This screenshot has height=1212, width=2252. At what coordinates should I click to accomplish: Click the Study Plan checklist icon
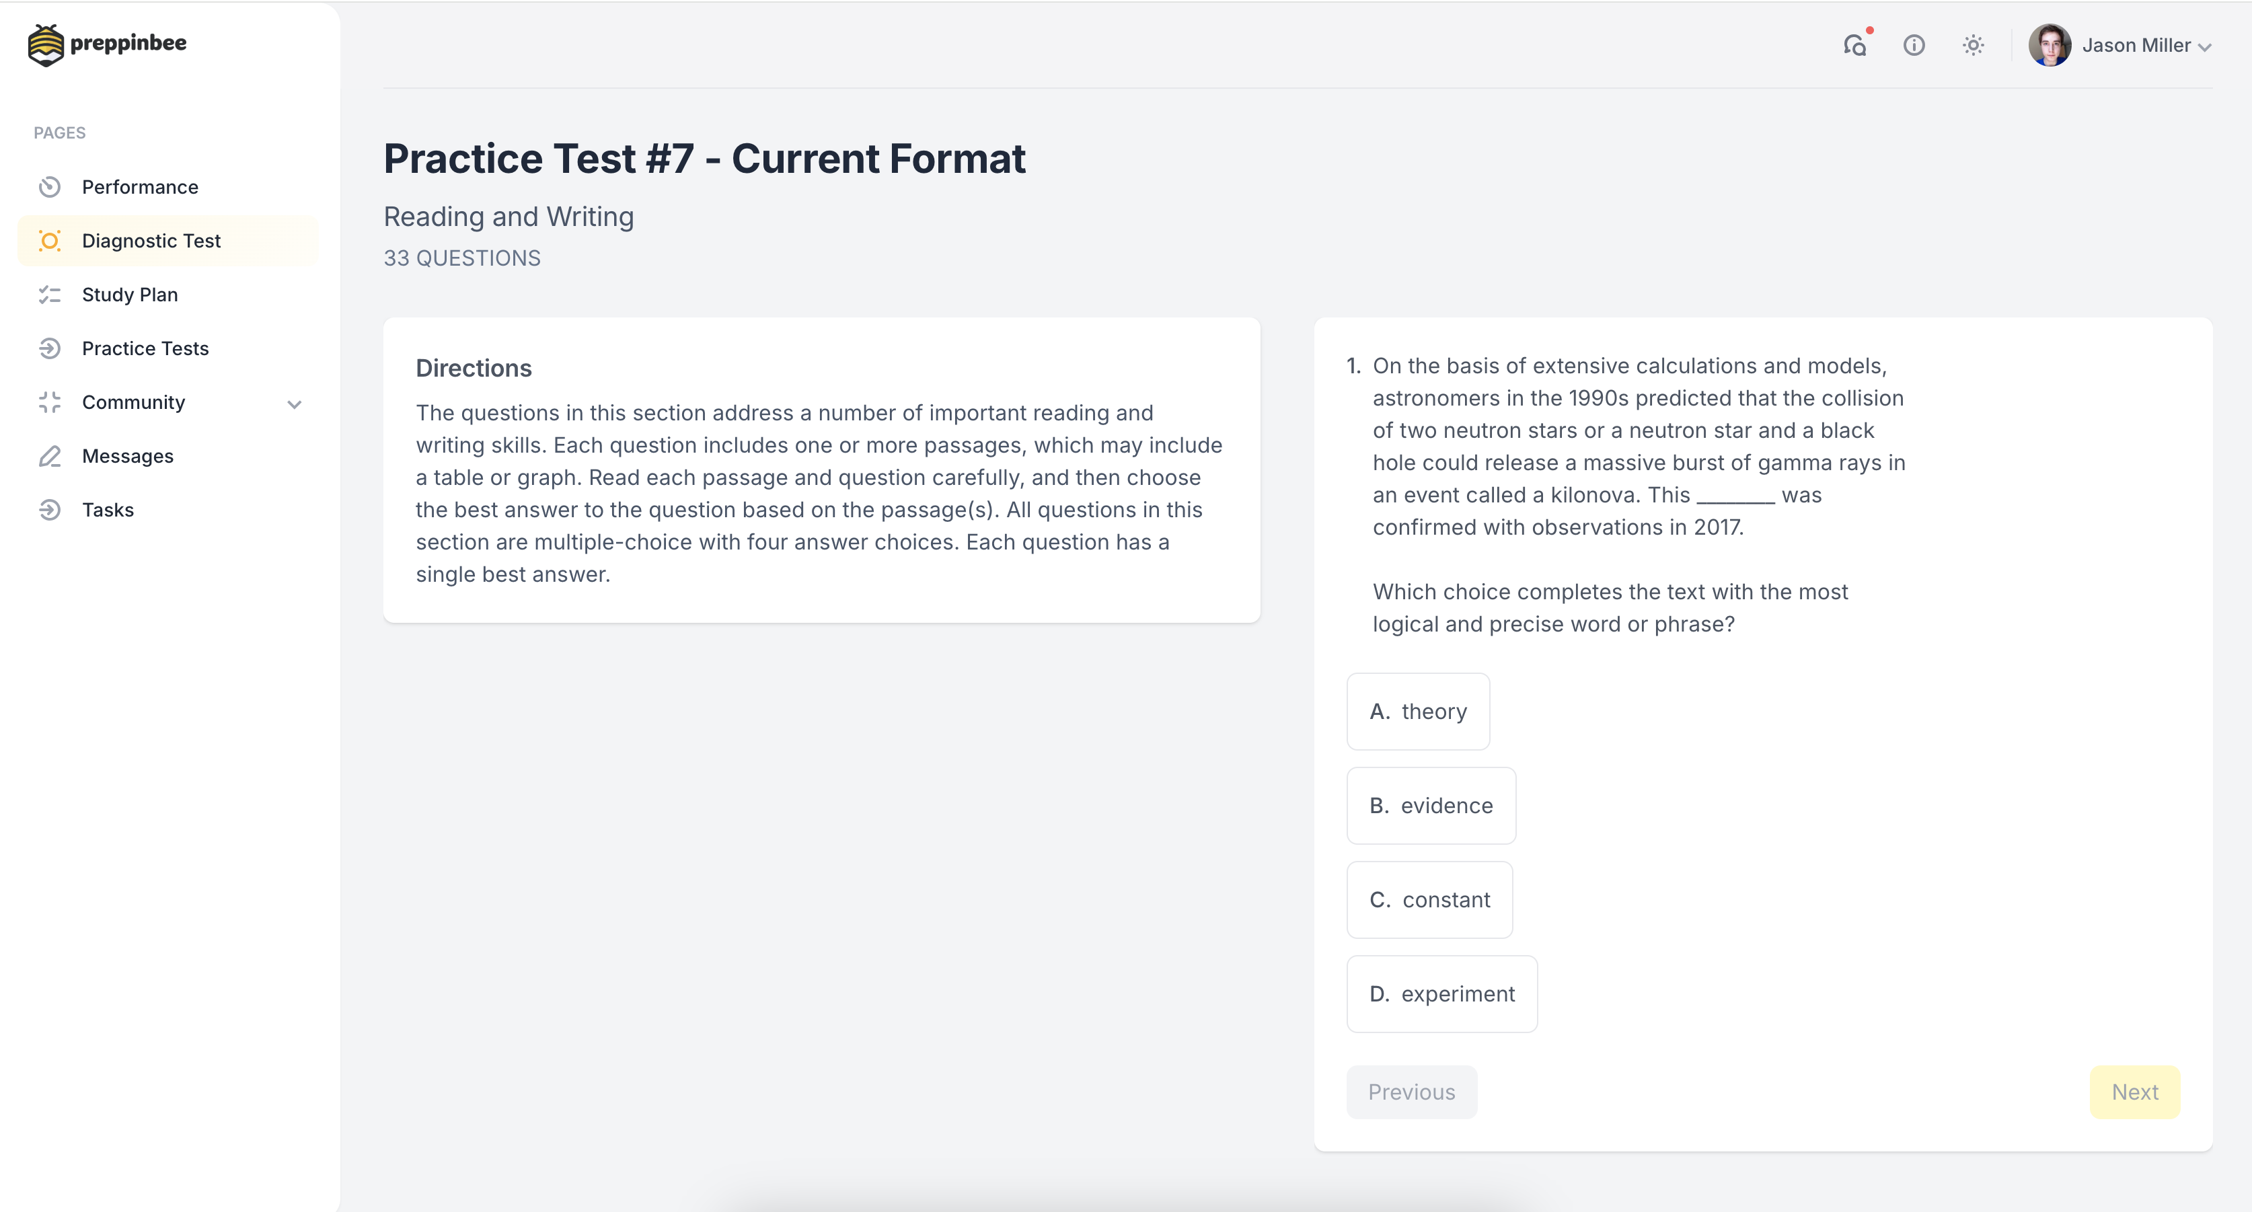(x=50, y=295)
